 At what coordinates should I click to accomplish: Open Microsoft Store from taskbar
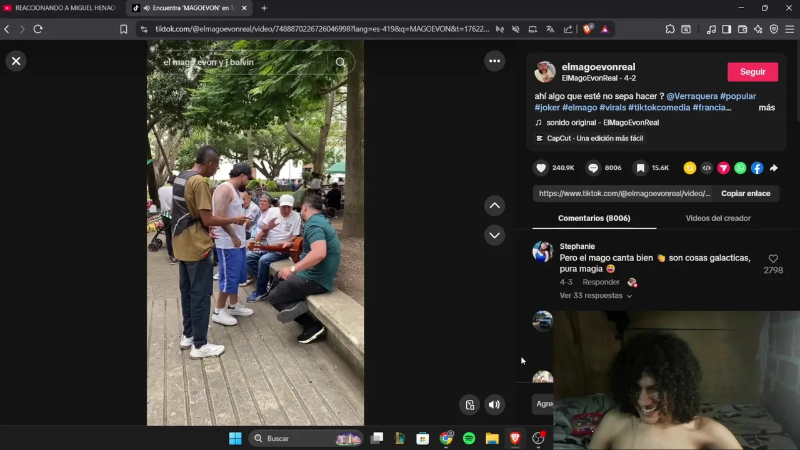click(423, 439)
